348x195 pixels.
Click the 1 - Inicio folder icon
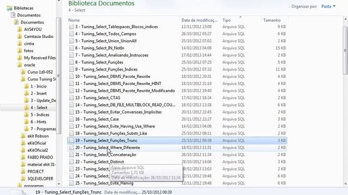(27, 86)
